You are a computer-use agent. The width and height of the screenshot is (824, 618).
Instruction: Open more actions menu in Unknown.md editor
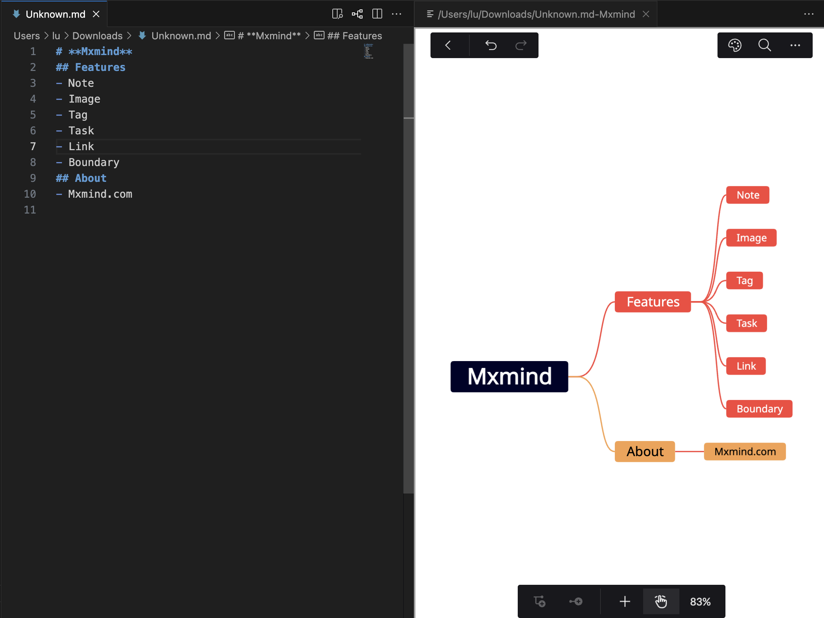(x=397, y=14)
